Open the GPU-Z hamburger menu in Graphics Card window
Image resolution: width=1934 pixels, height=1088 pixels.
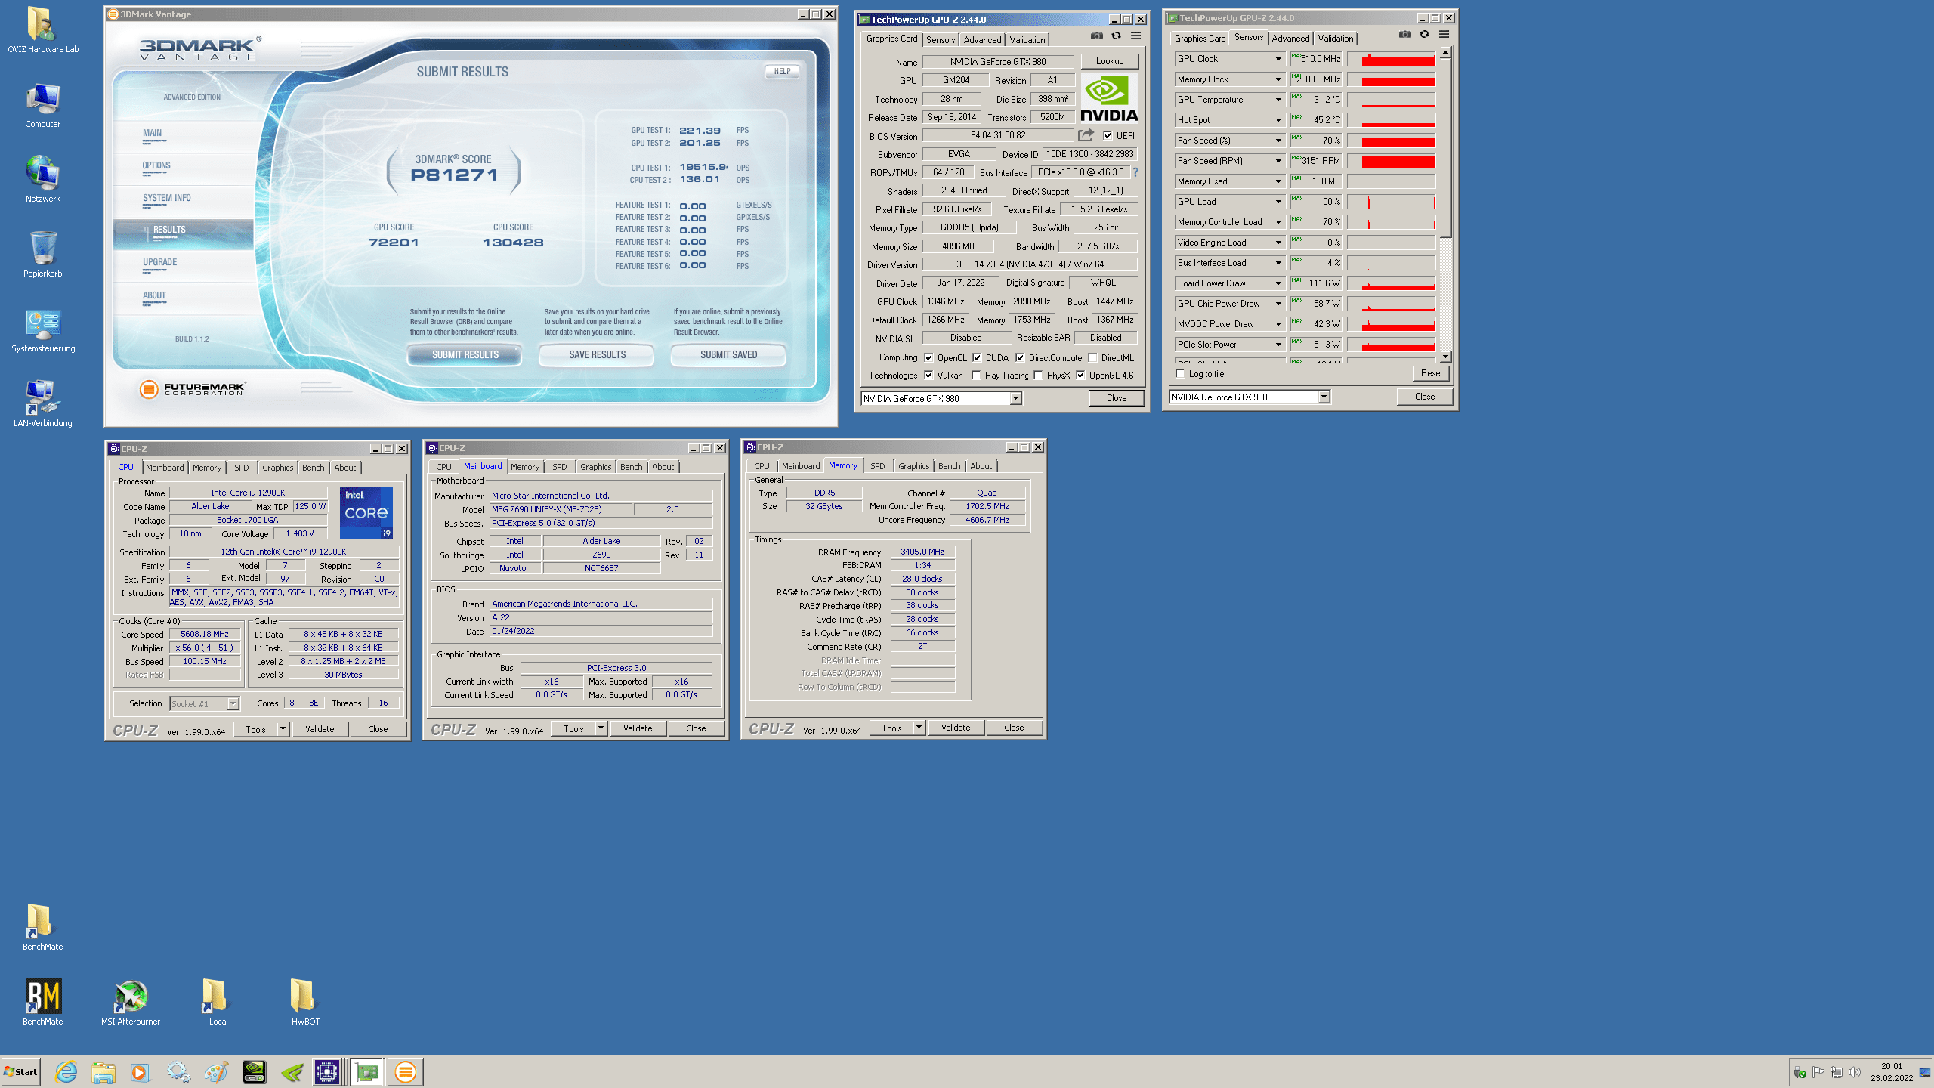[1135, 36]
